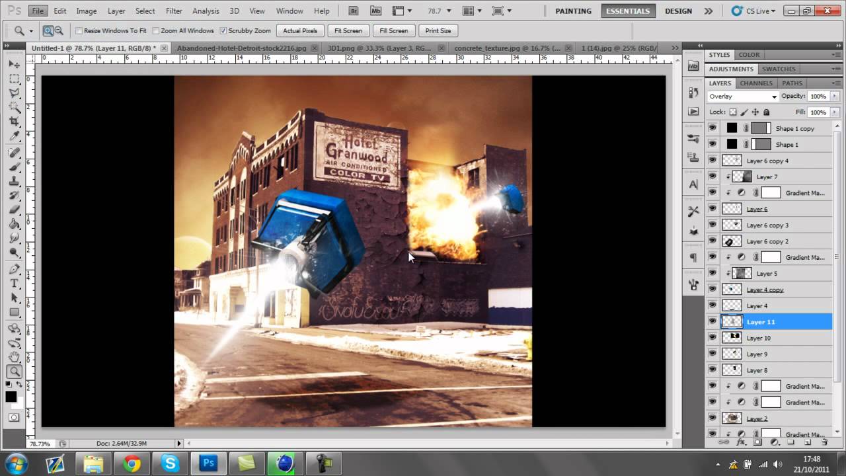Open the layer Fill slider arrow
Image resolution: width=846 pixels, height=476 pixels.
[835, 112]
